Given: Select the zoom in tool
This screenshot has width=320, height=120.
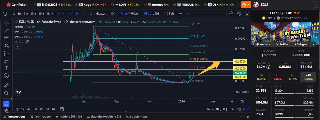Looking at the screenshot, I should pos(6,93).
